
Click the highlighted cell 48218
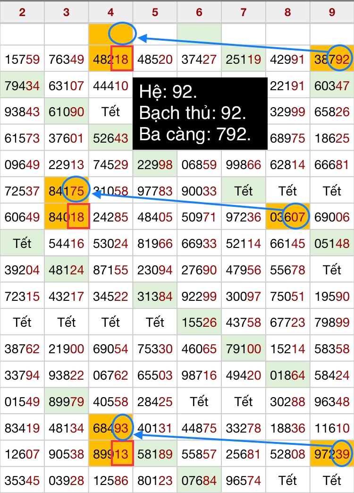click(110, 59)
